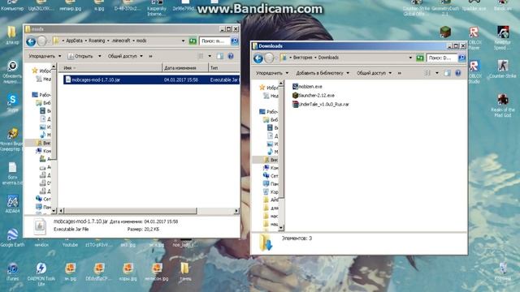Expand address history dropdown in mods window
520x292 pixels.
183,41
